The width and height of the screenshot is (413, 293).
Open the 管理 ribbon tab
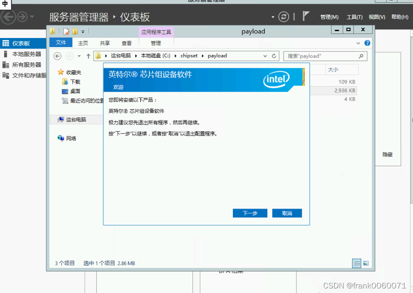click(156, 43)
